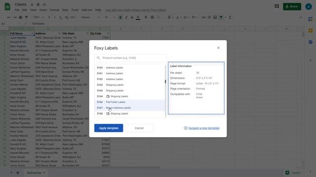Focus the product number search field
Viewport: 316px width, 177px height.
coord(130,58)
